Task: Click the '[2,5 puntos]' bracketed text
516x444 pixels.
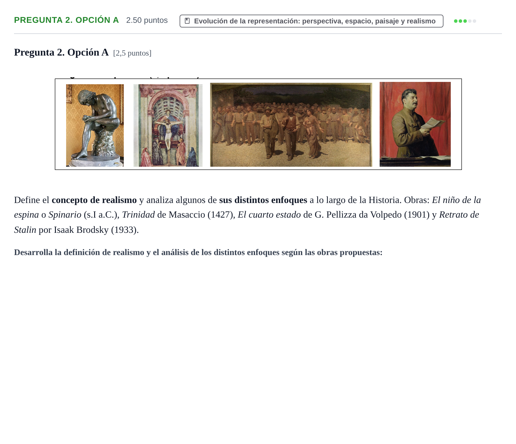Action: [x=132, y=53]
